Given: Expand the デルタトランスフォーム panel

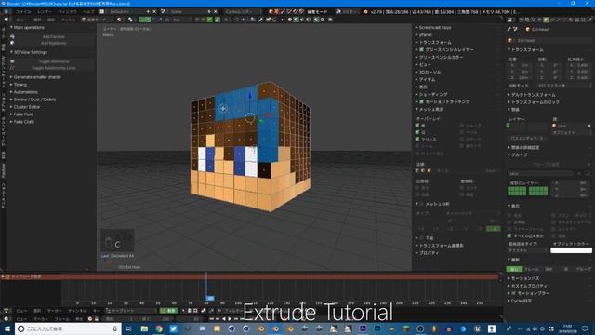Looking at the screenshot, I should click(x=533, y=95).
